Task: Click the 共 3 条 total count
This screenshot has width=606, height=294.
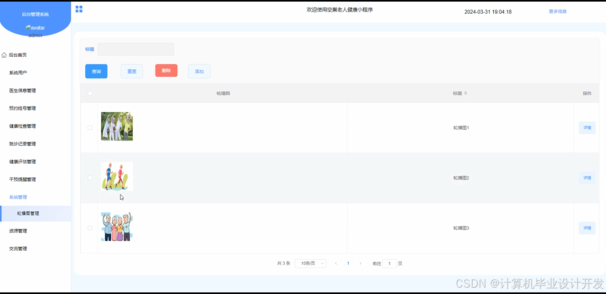Action: pyautogui.click(x=284, y=263)
